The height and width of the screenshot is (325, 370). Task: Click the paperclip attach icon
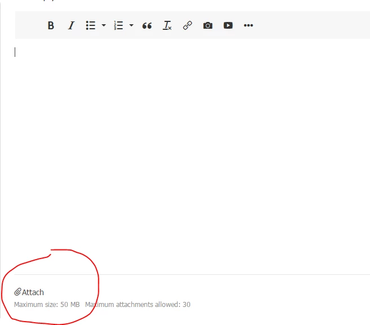[17, 292]
